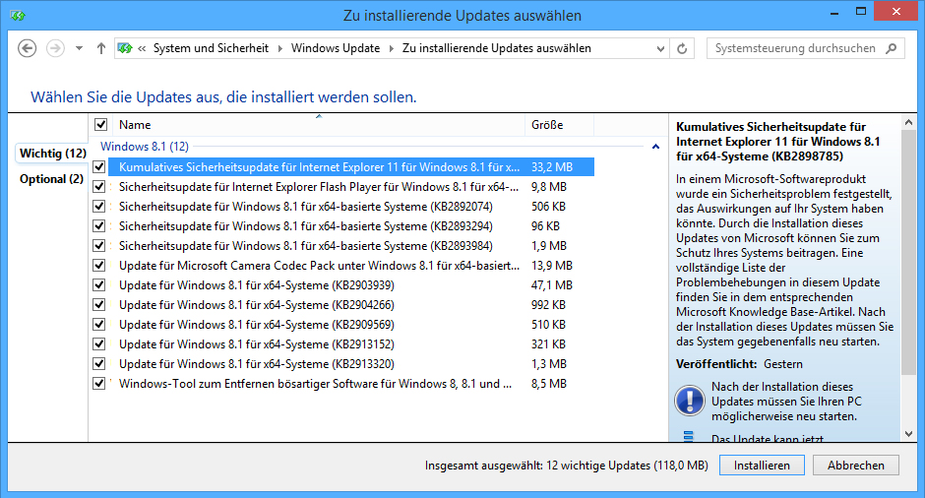925x498 pixels.
Task: Click the search magnifier icon
Action: (892, 48)
